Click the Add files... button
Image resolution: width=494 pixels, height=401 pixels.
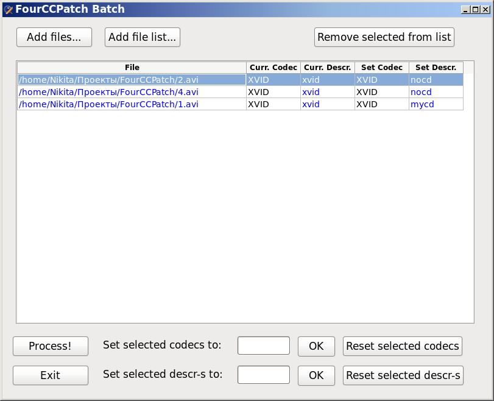[54, 37]
